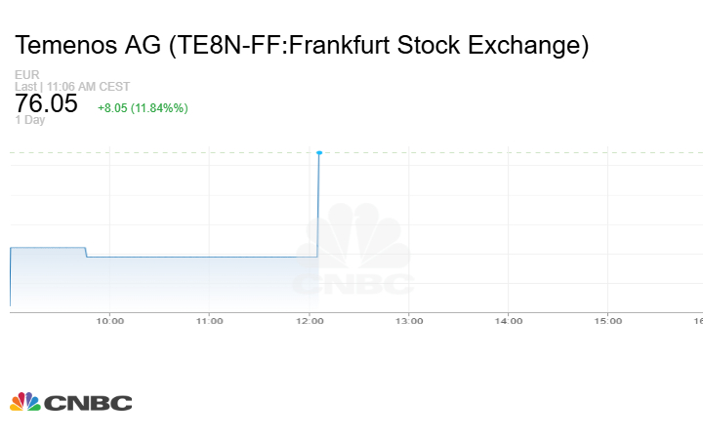Click the 14:00 time axis label
This screenshot has height=439, width=703.
tap(509, 320)
